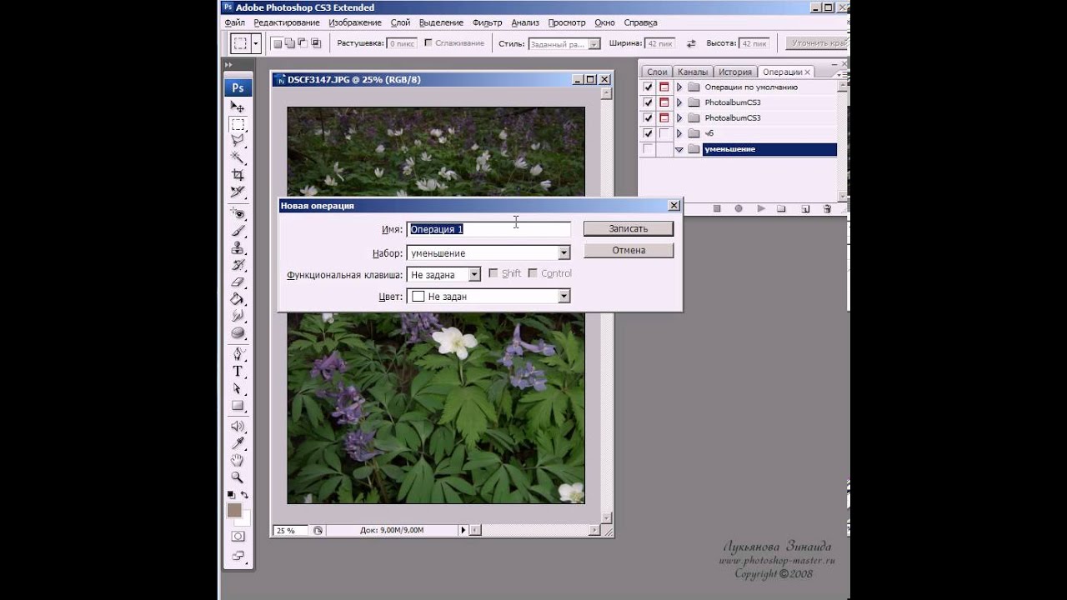Toggle the checkbox for 'чб' action set

pos(648,133)
